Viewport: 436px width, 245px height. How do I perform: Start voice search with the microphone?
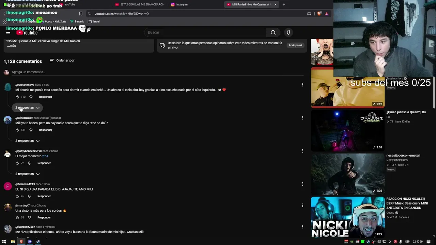tap(289, 32)
